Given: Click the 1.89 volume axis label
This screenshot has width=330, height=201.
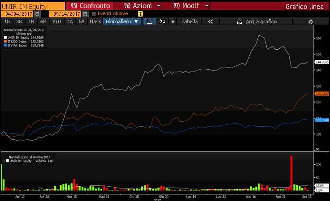Looking at the screenshot, I should (x=322, y=190).
